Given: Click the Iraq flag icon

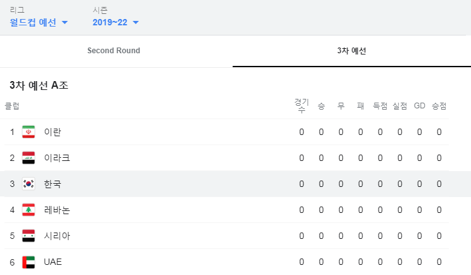Looking at the screenshot, I should [x=29, y=158].
